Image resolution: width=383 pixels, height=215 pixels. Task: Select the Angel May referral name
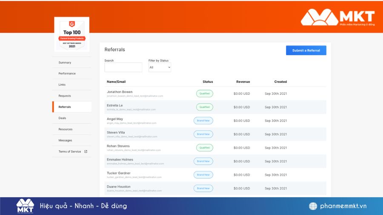pyautogui.click(x=115, y=119)
